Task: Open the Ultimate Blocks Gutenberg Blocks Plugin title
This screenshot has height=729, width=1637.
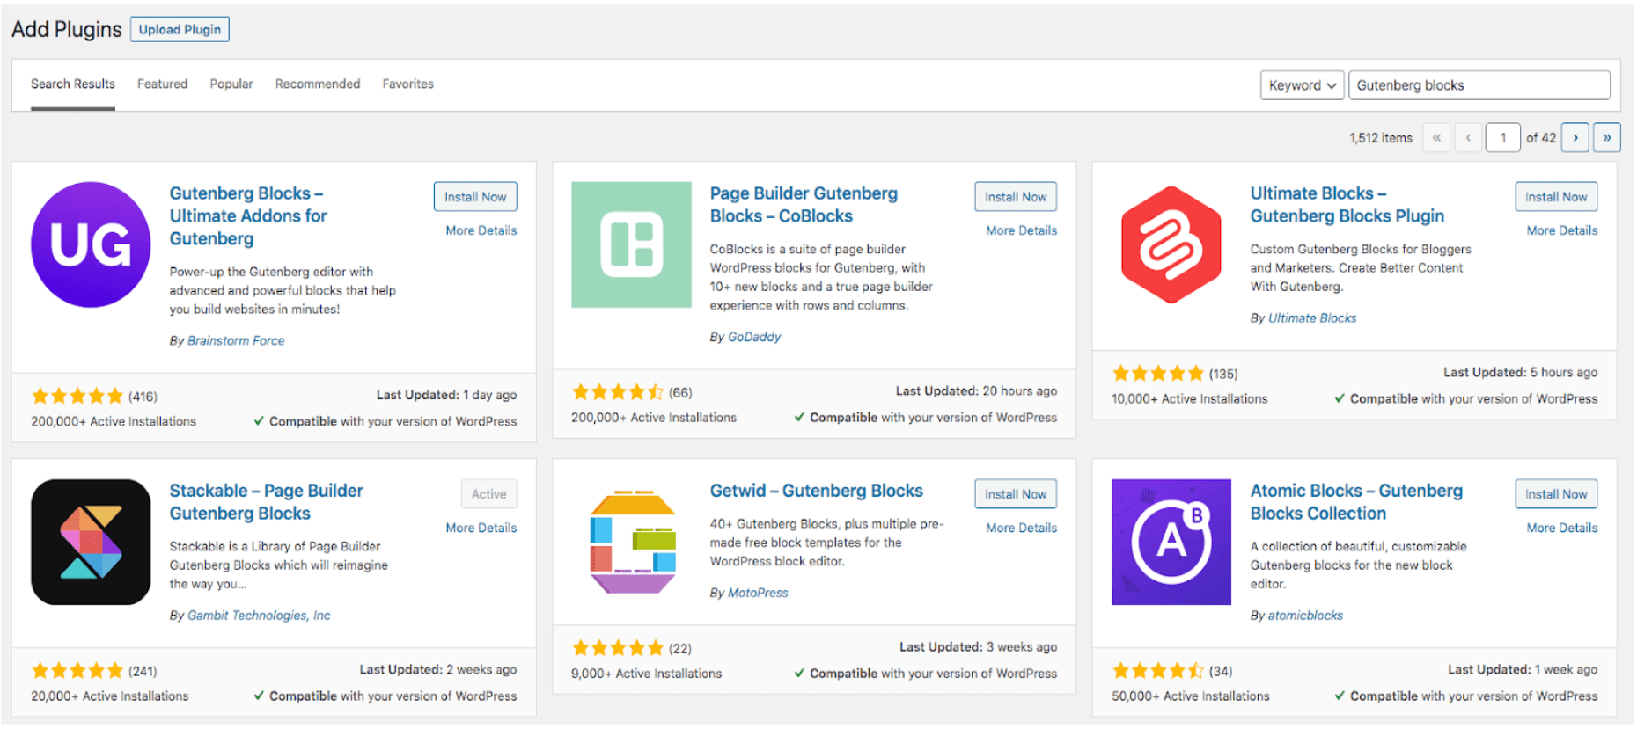Action: click(x=1347, y=205)
